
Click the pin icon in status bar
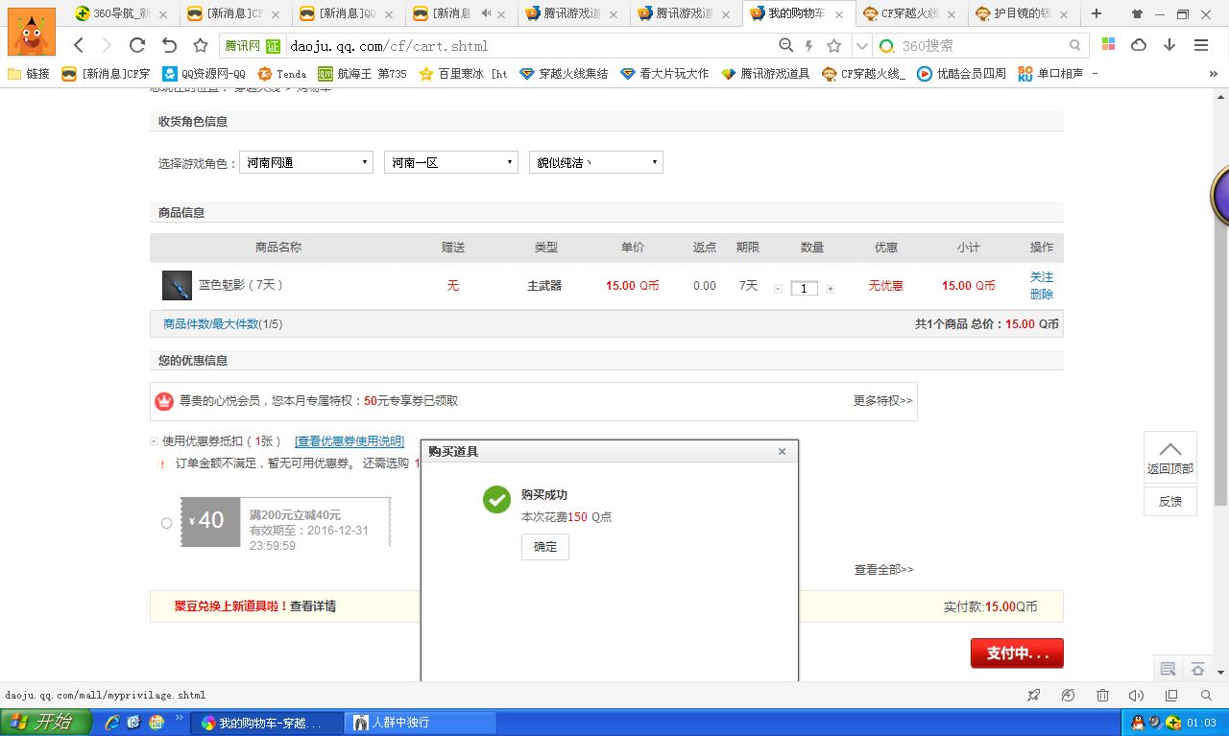point(1033,695)
